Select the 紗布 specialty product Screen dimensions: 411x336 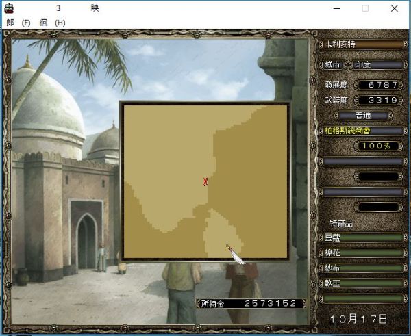tap(362, 268)
